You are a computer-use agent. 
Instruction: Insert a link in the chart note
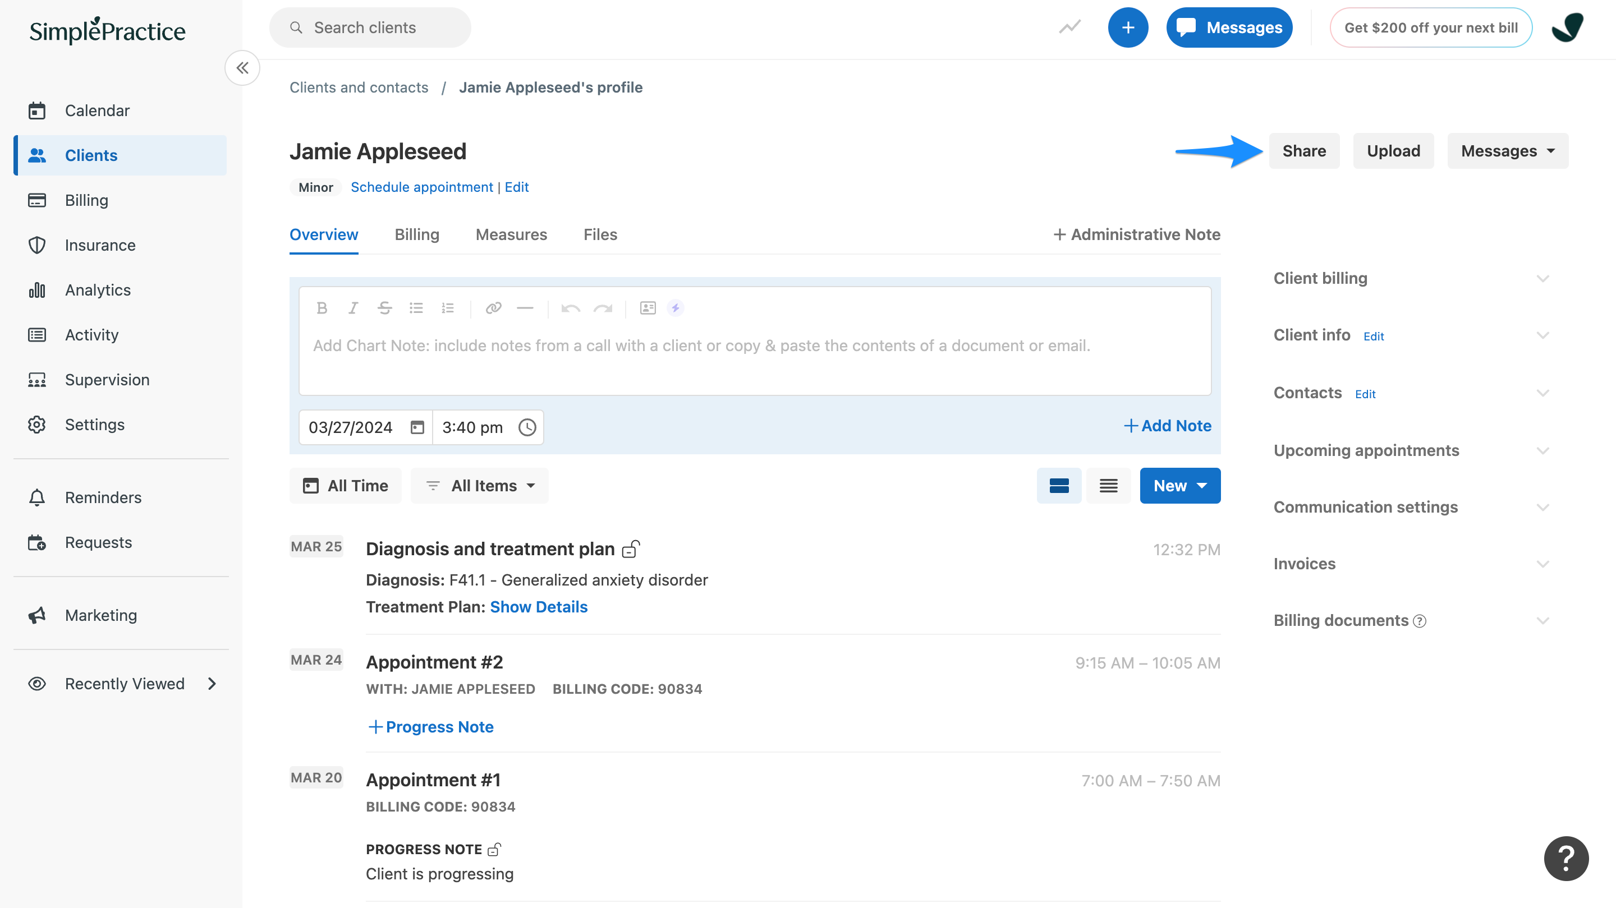point(493,308)
